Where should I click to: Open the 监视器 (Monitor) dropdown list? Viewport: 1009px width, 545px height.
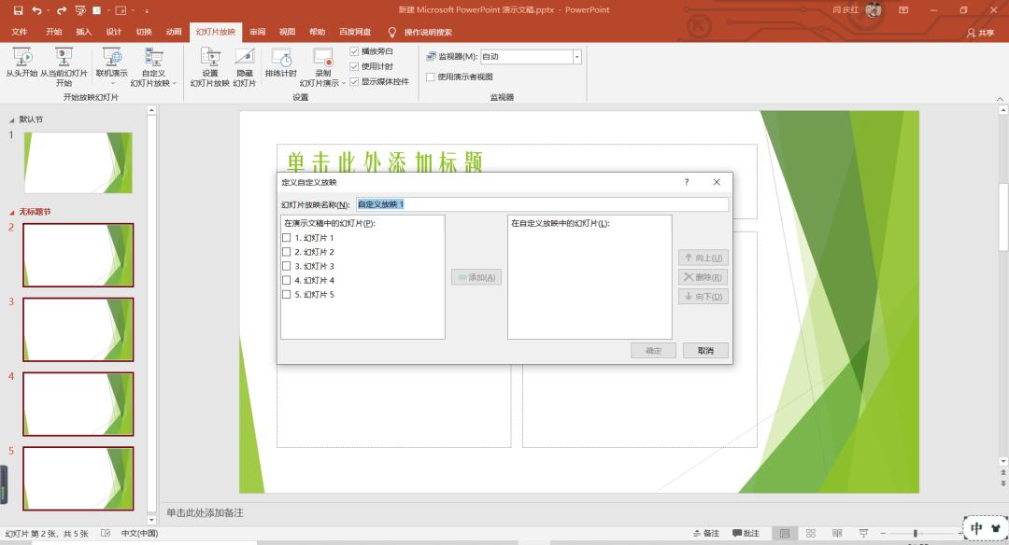[576, 57]
